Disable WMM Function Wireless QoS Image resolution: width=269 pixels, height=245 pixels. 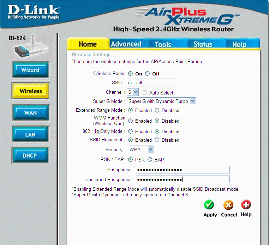[157, 121]
